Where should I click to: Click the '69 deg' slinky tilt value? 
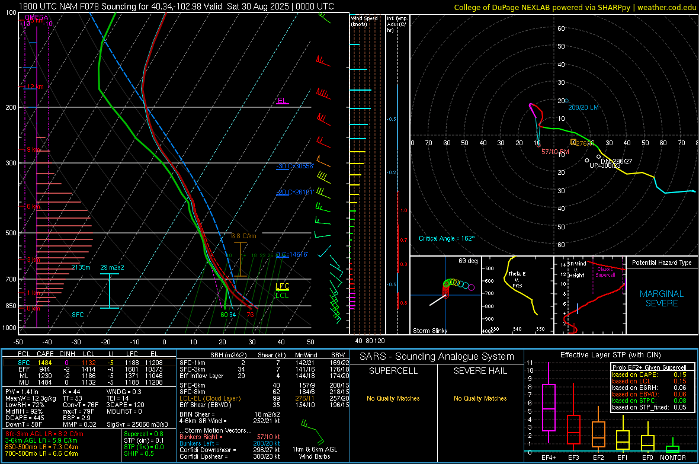[x=468, y=261]
